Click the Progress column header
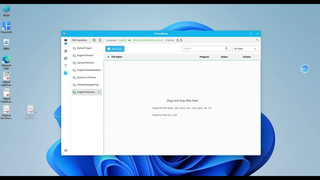The width and height of the screenshot is (320, 180). (204, 57)
